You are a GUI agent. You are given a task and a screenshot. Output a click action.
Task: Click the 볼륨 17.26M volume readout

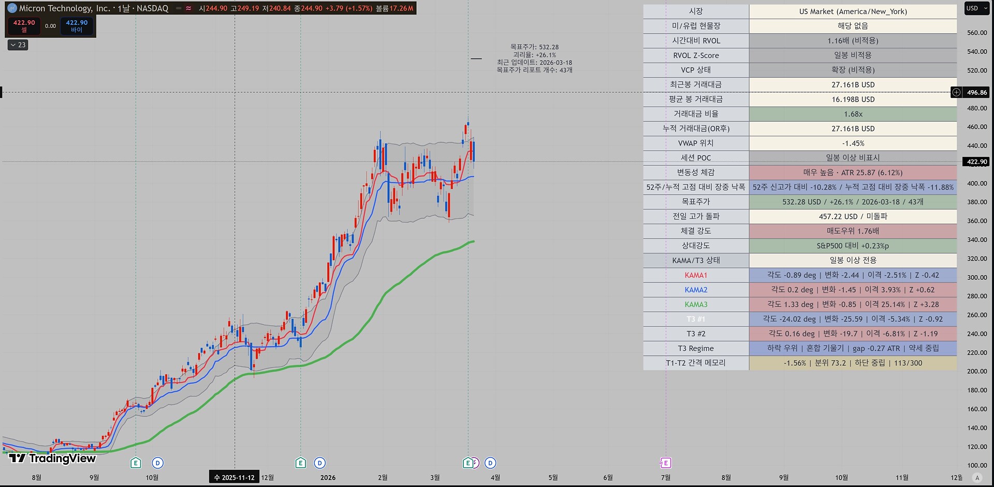tap(394, 8)
